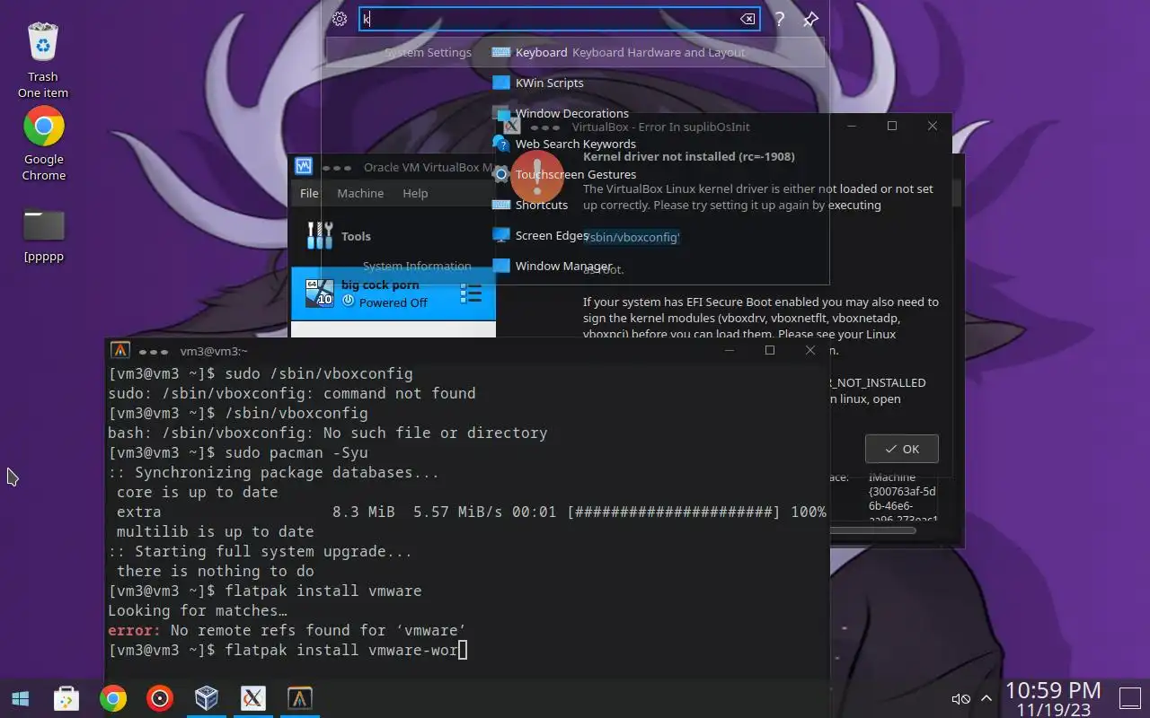Click the KWin Scripts result icon

coord(500,83)
